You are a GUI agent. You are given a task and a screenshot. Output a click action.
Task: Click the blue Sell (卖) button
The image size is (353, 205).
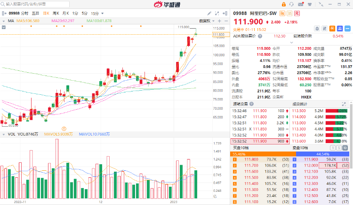click(x=340, y=29)
